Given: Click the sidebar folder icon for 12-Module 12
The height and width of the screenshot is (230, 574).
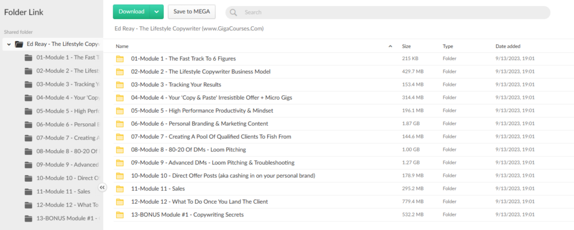Looking at the screenshot, I should [29, 205].
